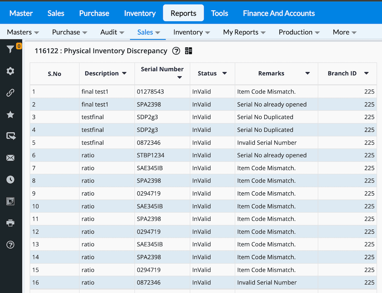This screenshot has height=293, width=382.
Task: Click the screen share arrow icon in the sidebar
Action: (10, 136)
